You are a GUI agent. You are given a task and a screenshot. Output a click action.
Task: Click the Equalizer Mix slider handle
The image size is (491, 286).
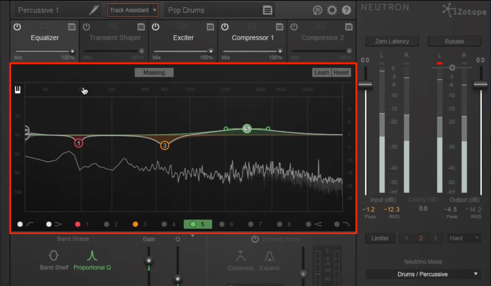pos(72,51)
